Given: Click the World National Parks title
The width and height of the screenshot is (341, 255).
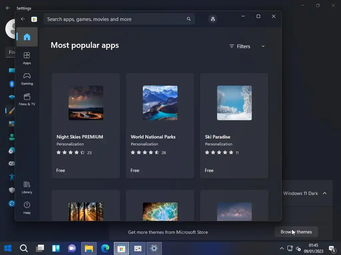Looking at the screenshot, I should point(153,137).
